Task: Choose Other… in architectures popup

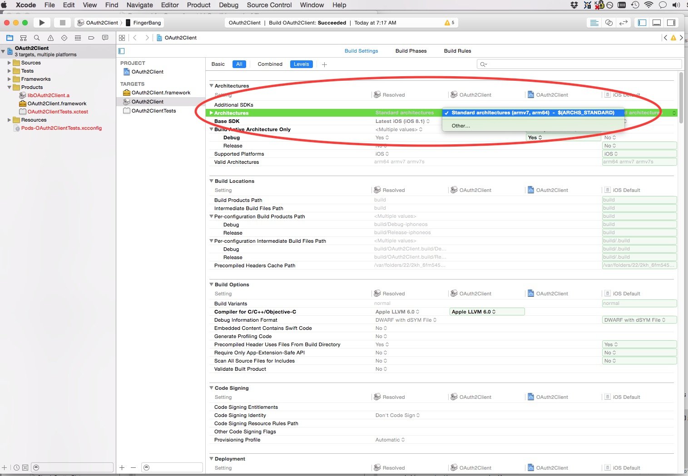Action: click(x=533, y=126)
